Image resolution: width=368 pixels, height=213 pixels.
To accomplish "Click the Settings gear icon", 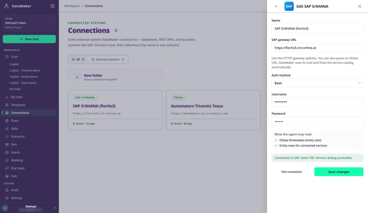I will pos(7,198).
